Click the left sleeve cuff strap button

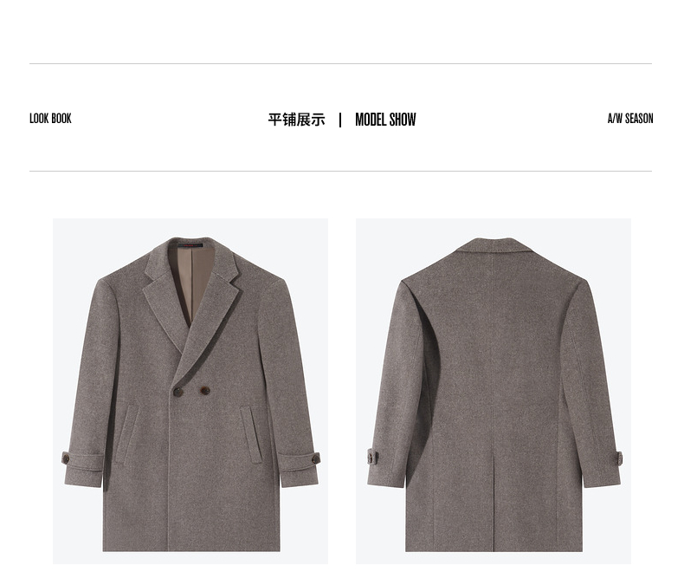[66, 458]
